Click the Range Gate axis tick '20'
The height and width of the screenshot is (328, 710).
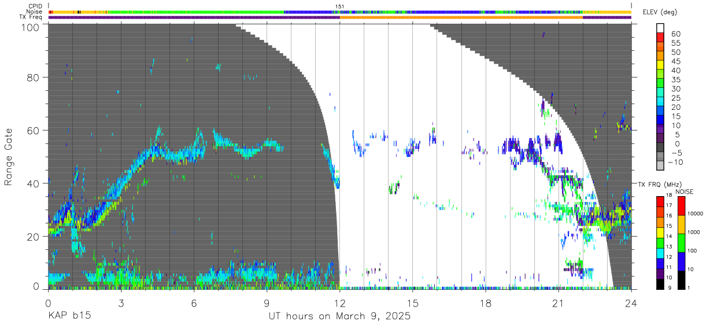(x=34, y=237)
